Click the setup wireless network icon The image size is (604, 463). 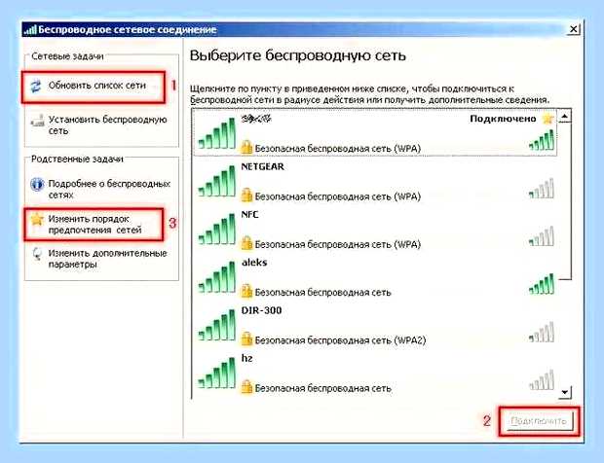pyautogui.click(x=37, y=120)
